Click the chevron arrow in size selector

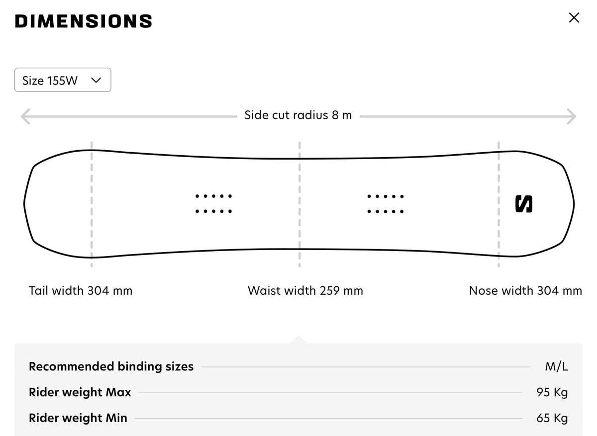(96, 80)
